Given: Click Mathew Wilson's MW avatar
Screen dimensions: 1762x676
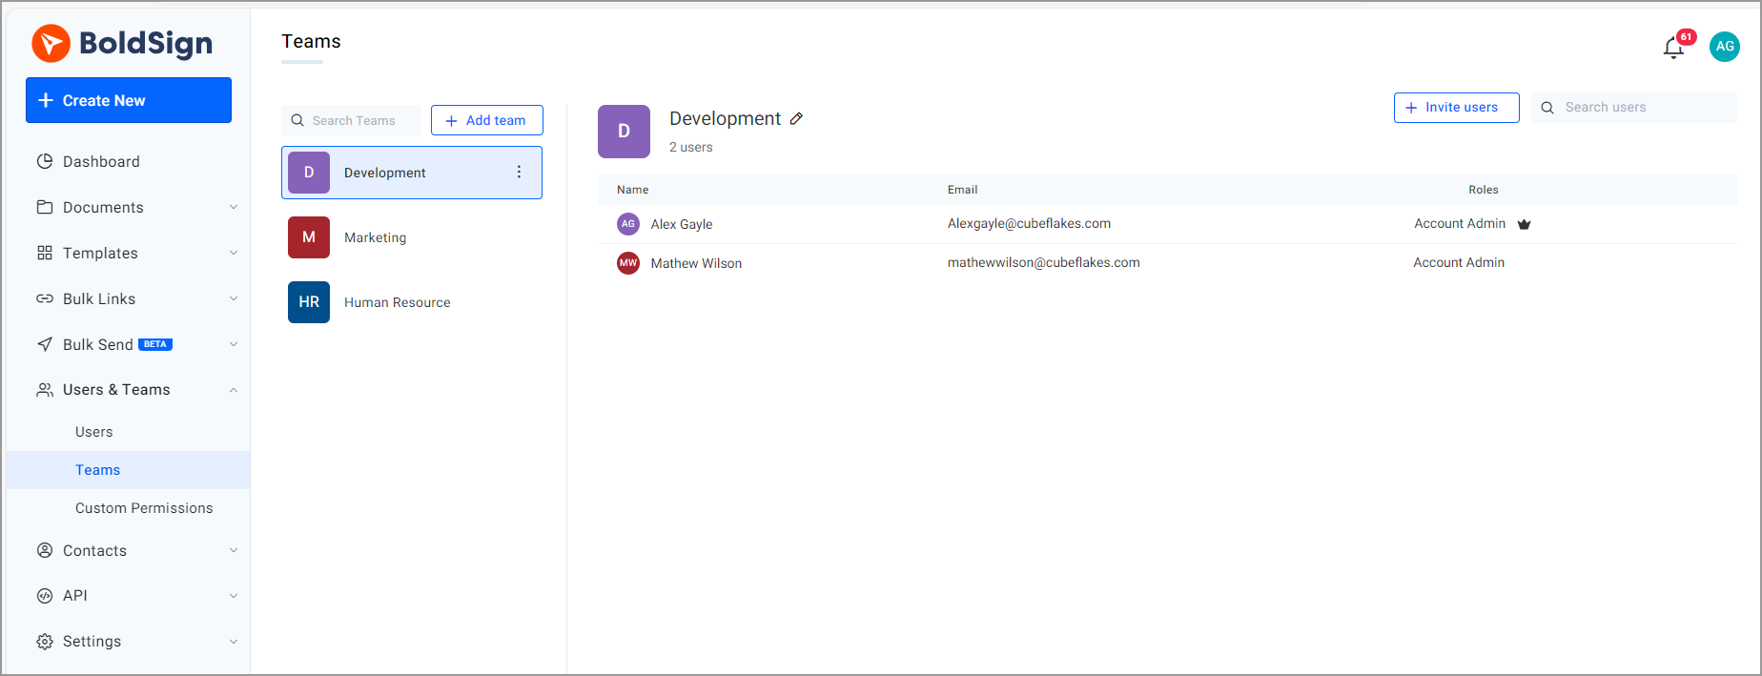Looking at the screenshot, I should coord(628,263).
